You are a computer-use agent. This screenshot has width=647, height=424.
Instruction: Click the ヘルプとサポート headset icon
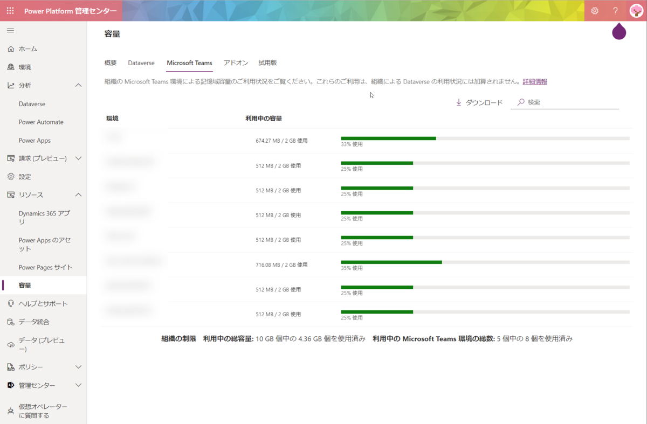11,304
